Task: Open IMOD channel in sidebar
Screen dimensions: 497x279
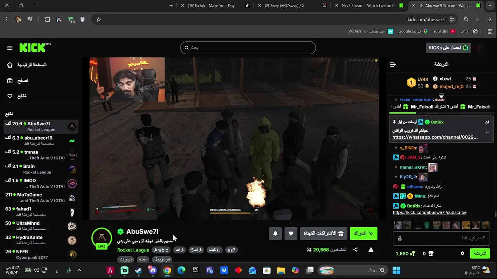Action: pos(41,183)
